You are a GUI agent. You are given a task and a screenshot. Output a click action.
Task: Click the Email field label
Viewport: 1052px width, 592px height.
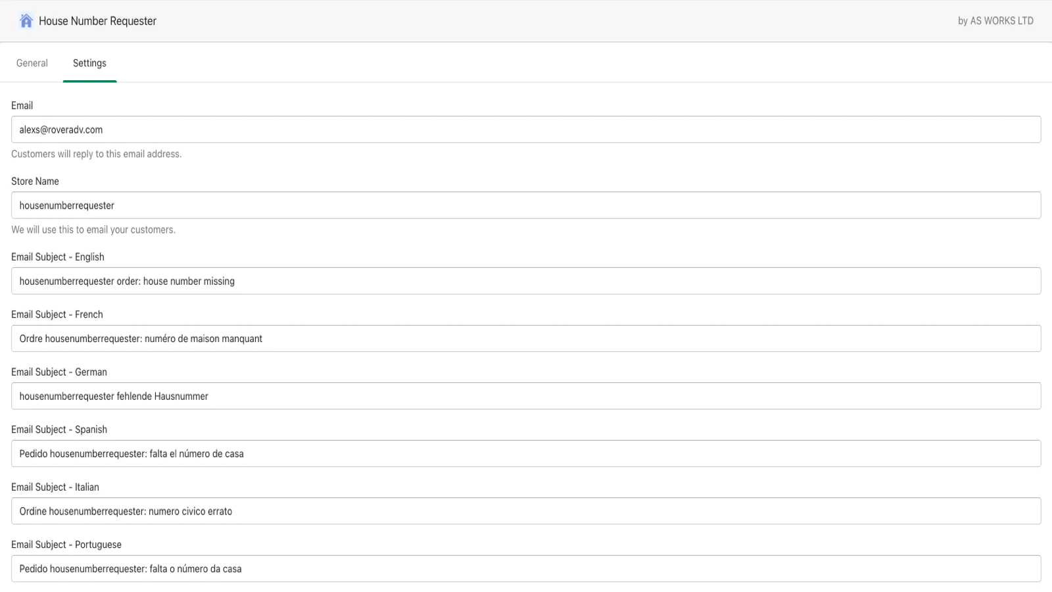(x=22, y=105)
